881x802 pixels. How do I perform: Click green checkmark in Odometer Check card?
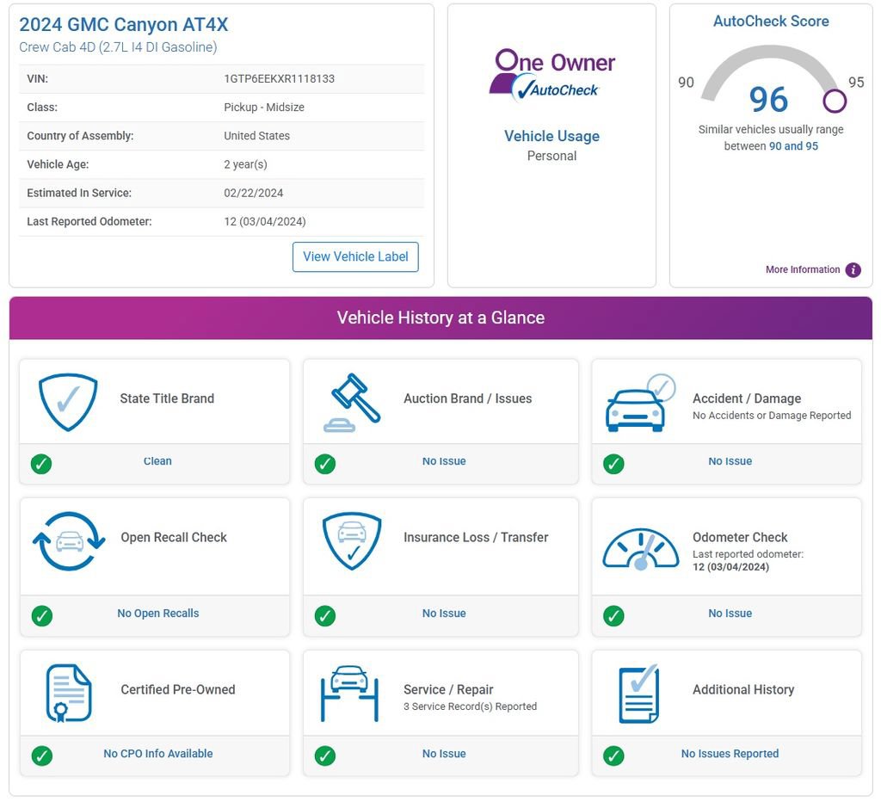coord(613,616)
